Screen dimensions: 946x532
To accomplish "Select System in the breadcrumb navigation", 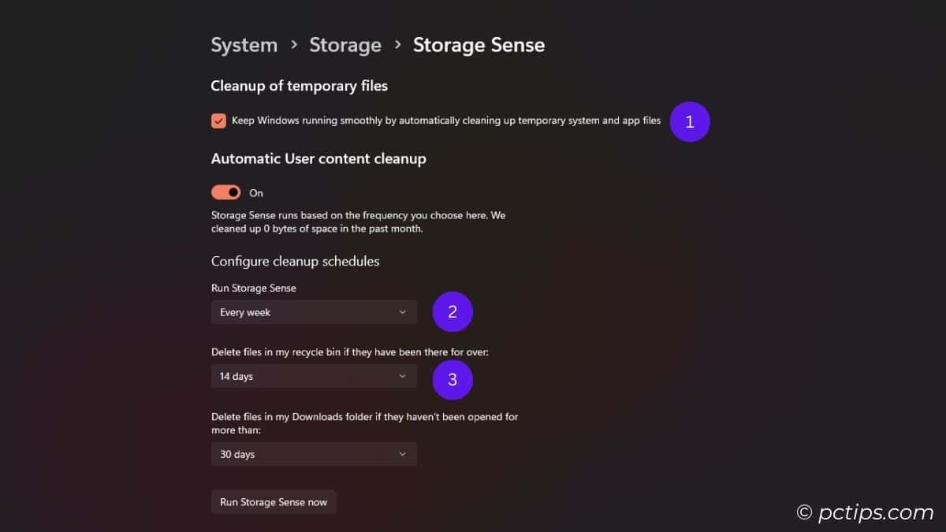I will [x=244, y=45].
